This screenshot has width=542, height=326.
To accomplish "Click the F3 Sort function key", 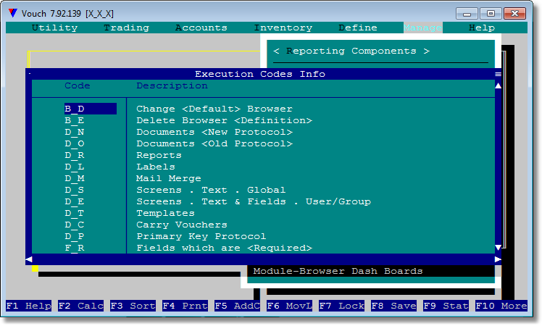I will pyautogui.click(x=133, y=306).
